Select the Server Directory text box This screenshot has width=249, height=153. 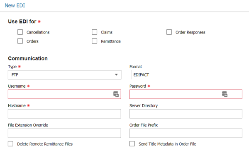pos(186,114)
